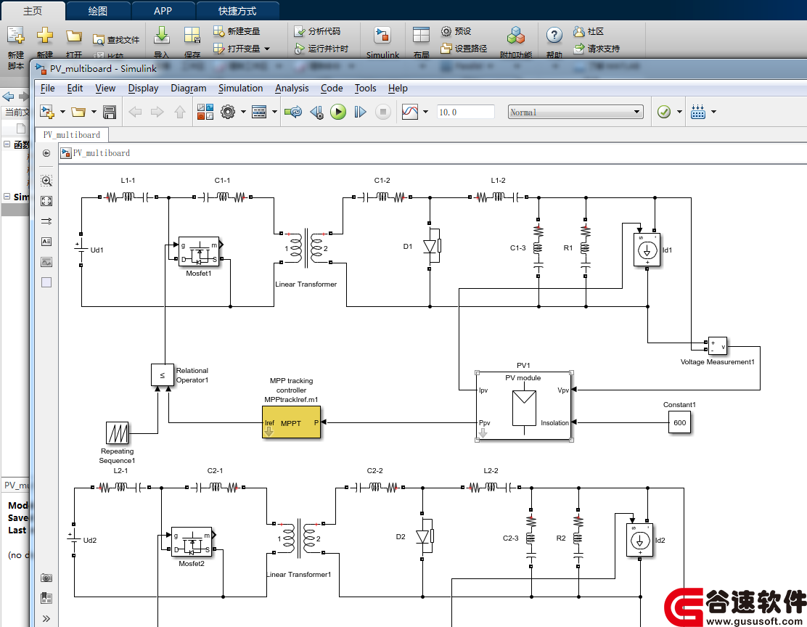Click the Step Back icon
Screen dimensions: 807x627
point(316,112)
